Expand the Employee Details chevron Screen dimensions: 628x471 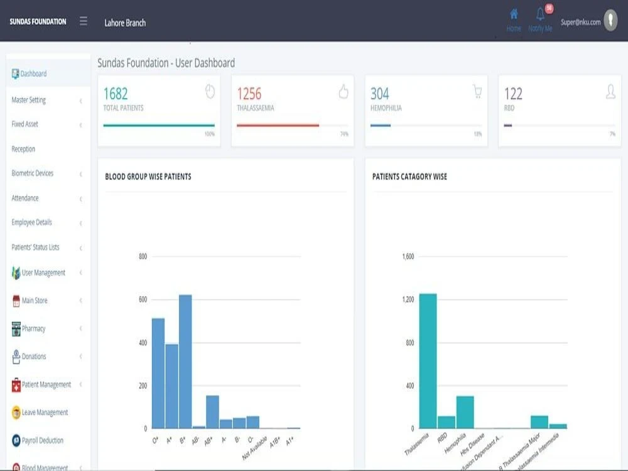(81, 223)
